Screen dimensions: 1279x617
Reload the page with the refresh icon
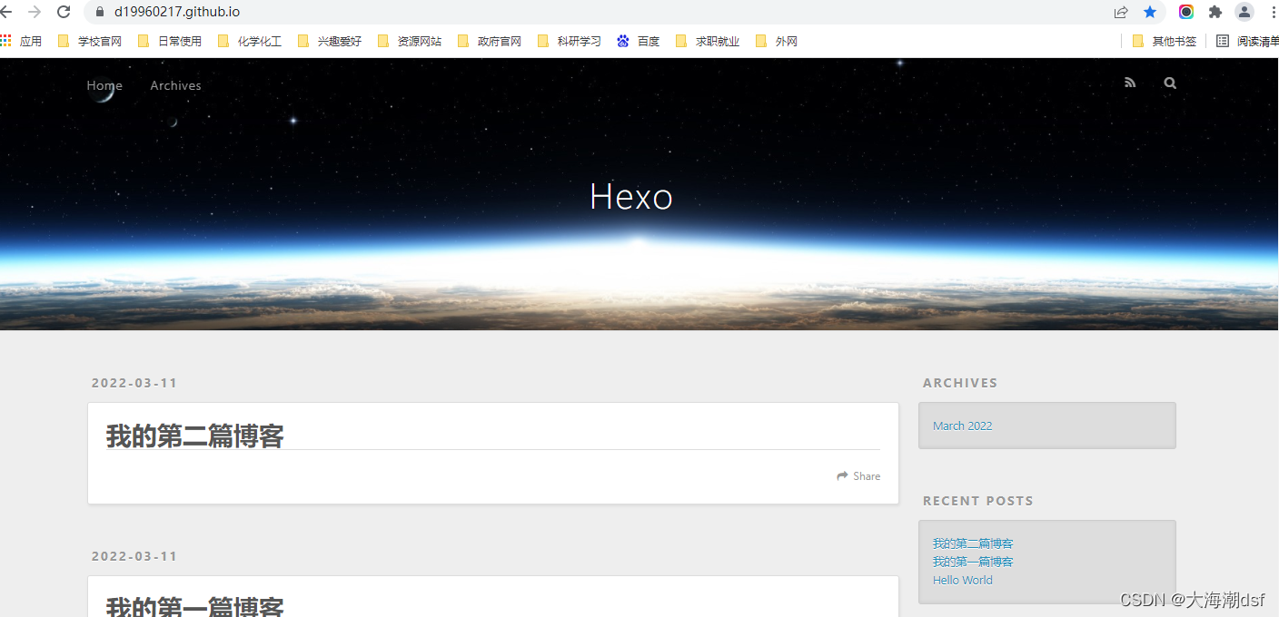tap(64, 12)
